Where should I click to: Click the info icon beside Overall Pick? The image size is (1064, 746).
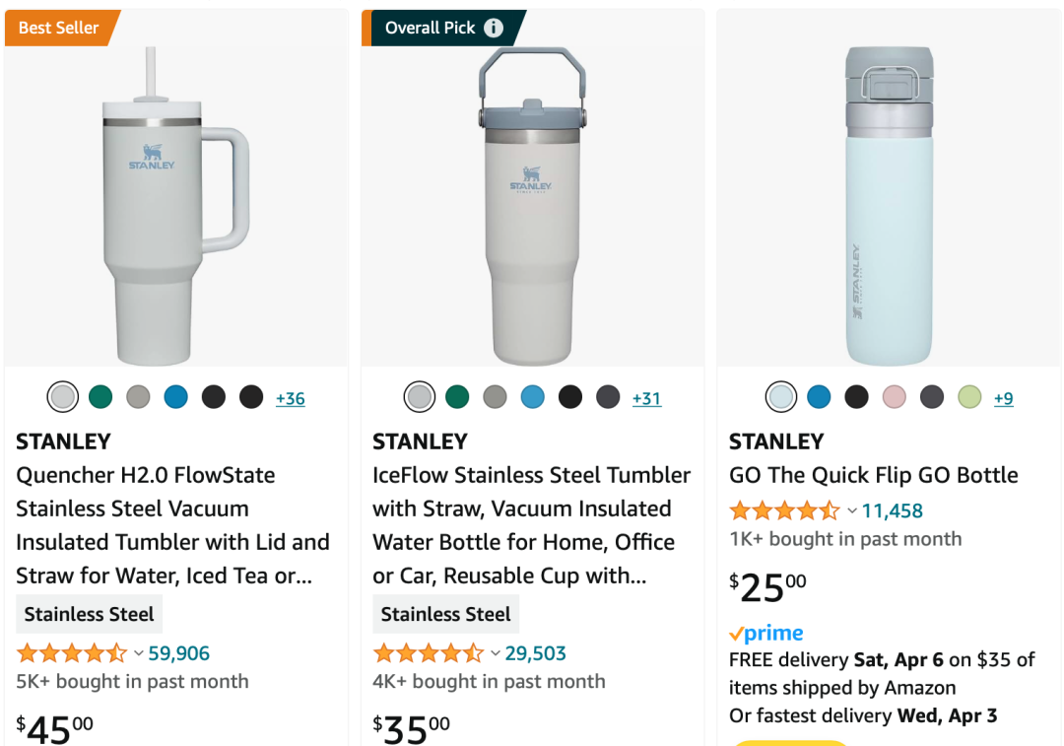pyautogui.click(x=494, y=28)
